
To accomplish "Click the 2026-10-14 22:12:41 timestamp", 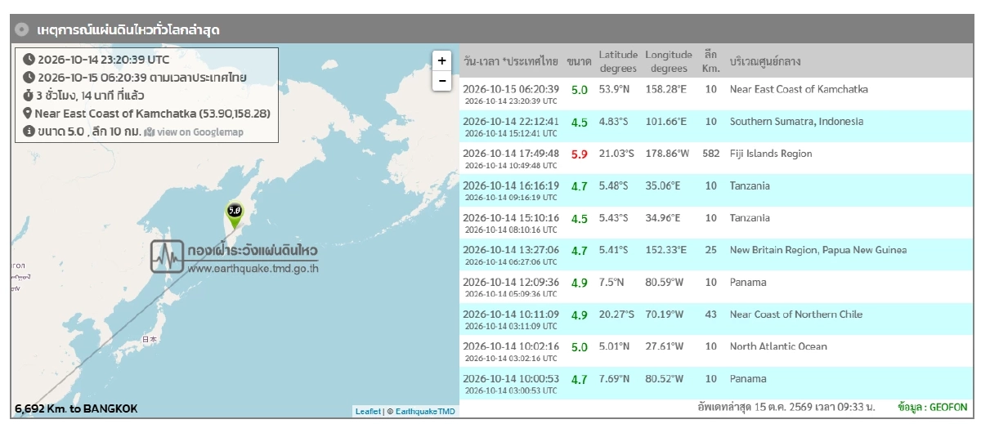I will point(511,122).
